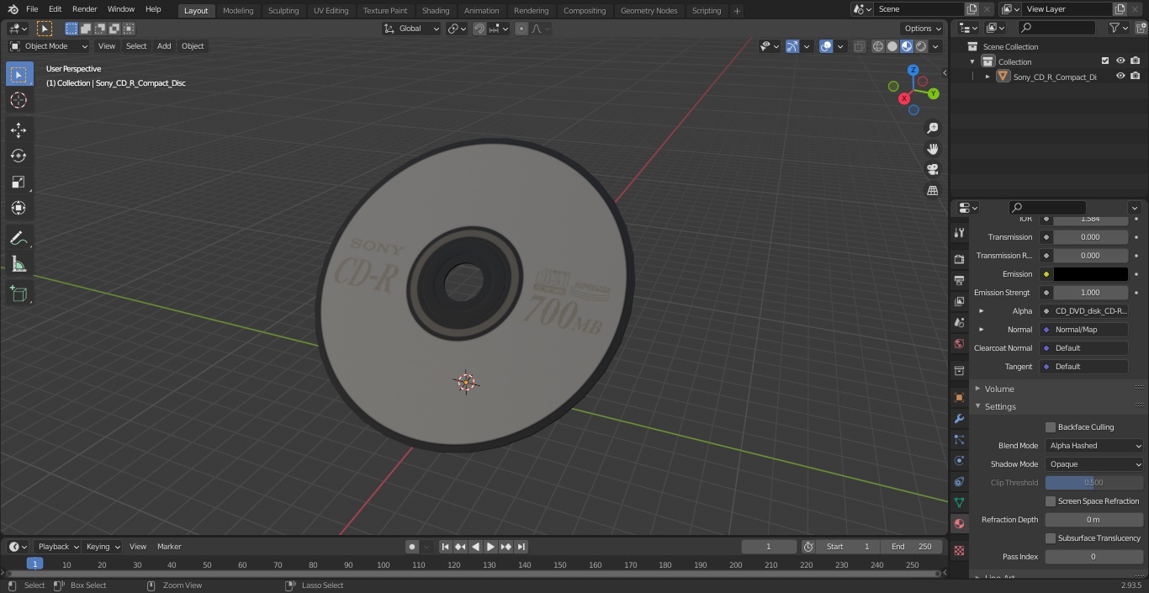This screenshot has width=1149, height=593.
Task: Click the viewport zoom magnifier icon
Action: click(933, 128)
